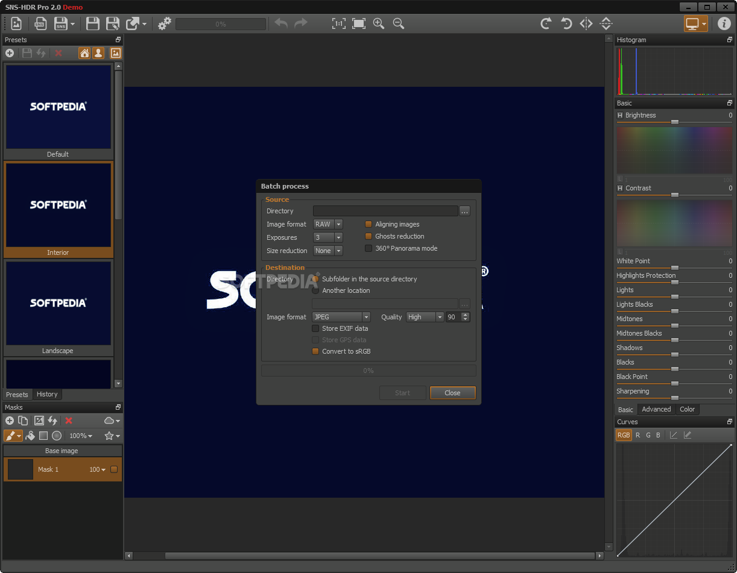The image size is (737, 573).
Task: Open destination Image format JPEG dropdown
Action: coord(341,317)
